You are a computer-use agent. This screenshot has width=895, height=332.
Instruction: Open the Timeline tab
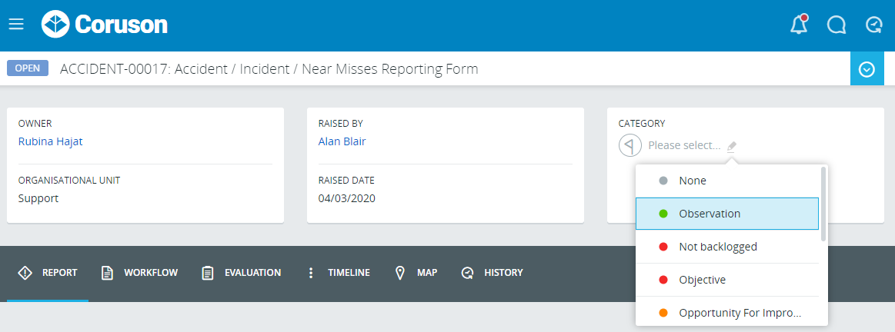coord(338,273)
